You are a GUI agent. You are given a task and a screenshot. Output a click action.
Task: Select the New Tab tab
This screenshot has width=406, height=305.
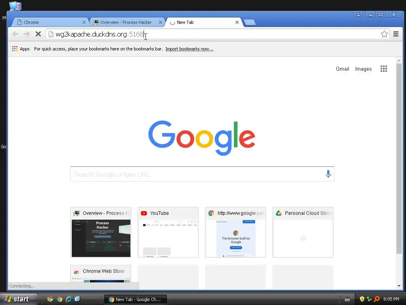[203, 22]
